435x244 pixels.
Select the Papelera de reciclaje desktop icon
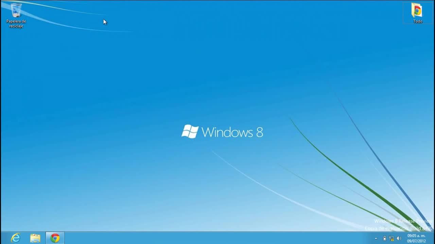16,10
